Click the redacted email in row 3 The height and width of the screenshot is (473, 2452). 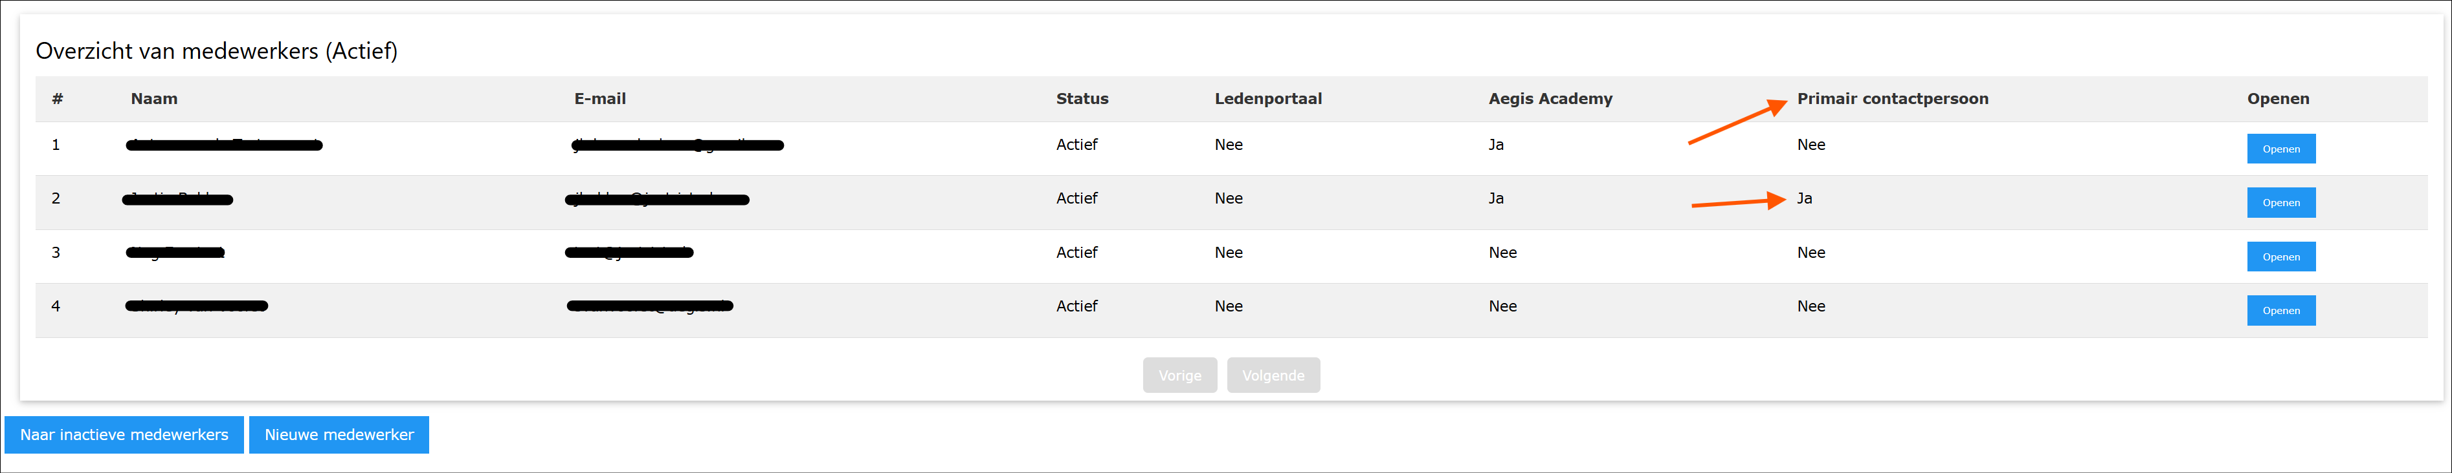coord(629,252)
